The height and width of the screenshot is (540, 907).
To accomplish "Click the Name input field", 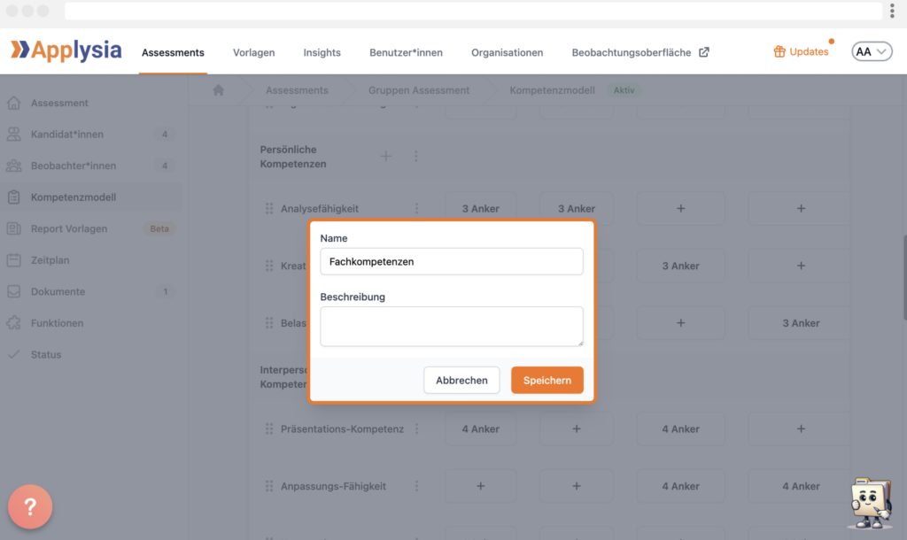I will coord(452,262).
